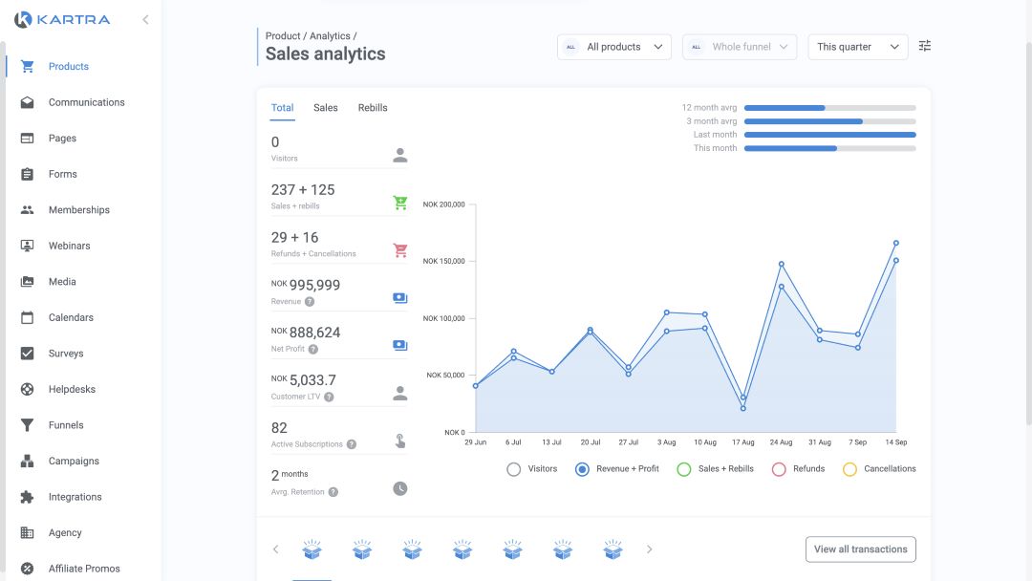Open the Whole funnel dropdown

pos(740,47)
